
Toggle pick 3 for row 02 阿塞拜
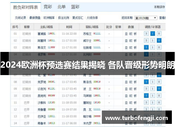point(146,41)
